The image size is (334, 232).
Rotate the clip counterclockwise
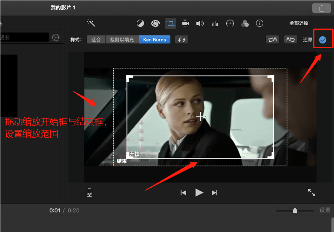(272, 40)
